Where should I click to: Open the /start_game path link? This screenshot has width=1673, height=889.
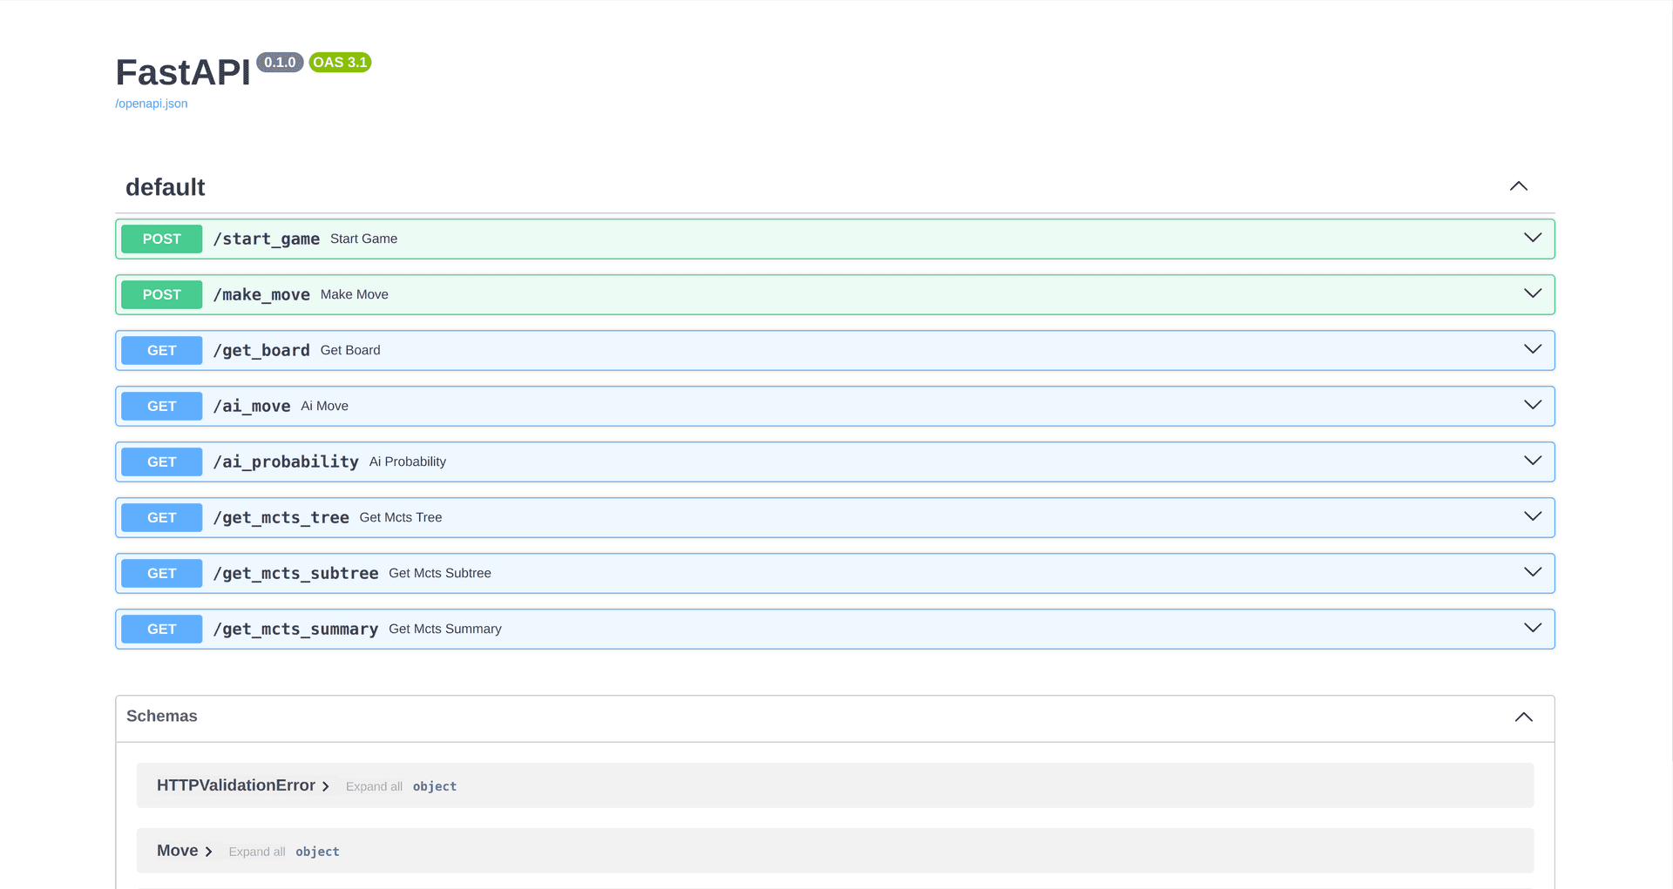267,239
